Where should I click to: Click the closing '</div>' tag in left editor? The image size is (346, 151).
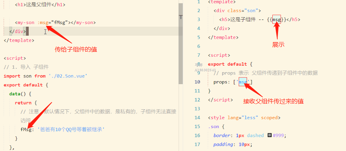point(18,32)
